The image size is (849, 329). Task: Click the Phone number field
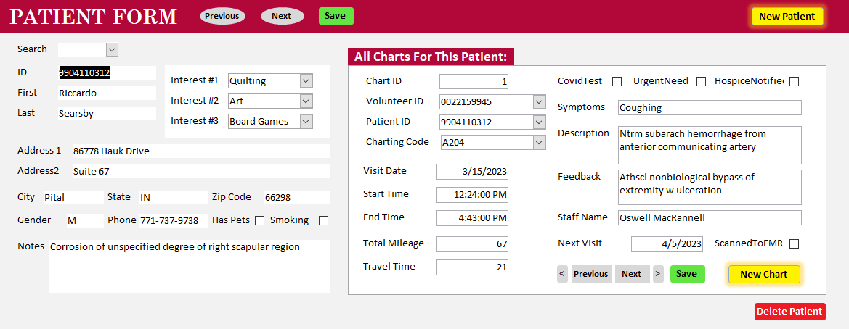click(174, 220)
